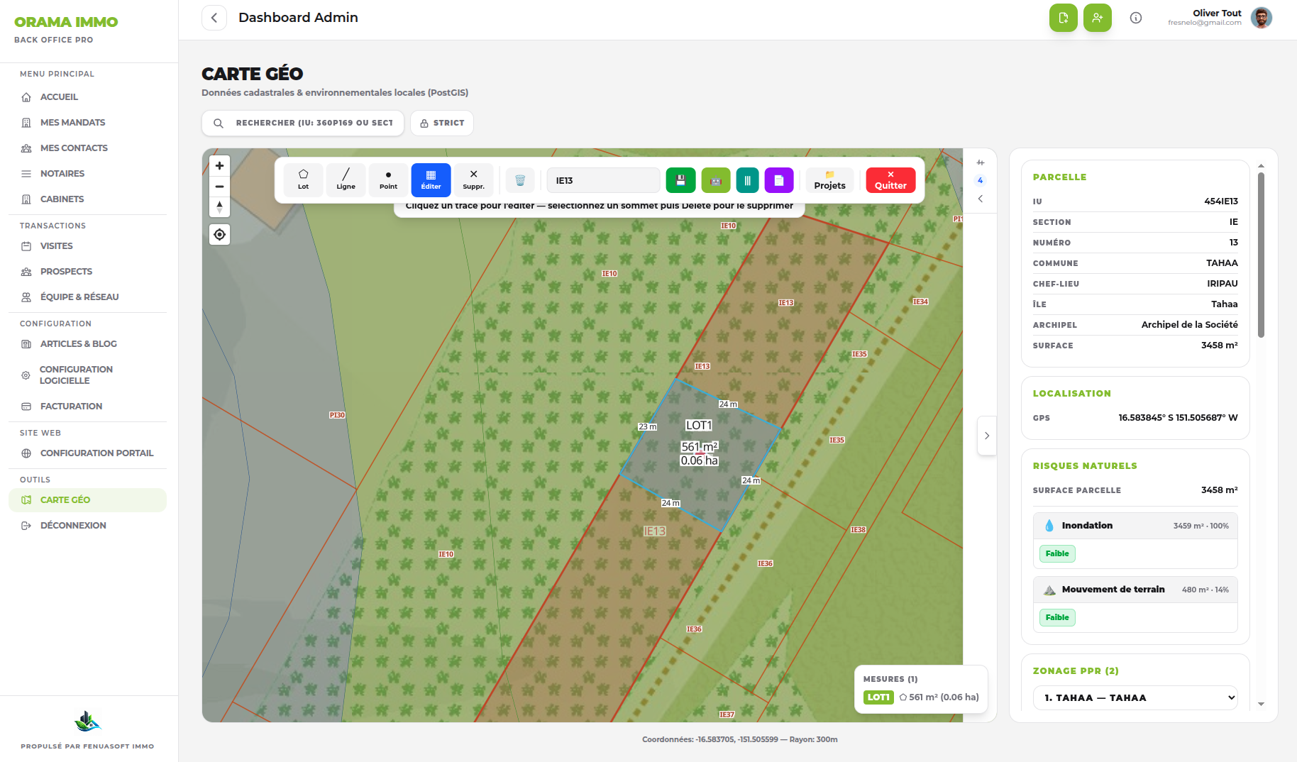Center map on my location
Image resolution: width=1297 pixels, height=762 pixels.
[220, 234]
